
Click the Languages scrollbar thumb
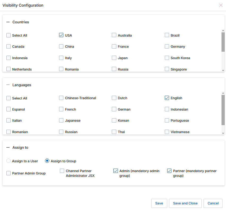223,110
